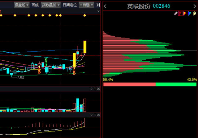Select the red-yellow flame chip icon
This screenshot has width=198, height=138.
point(185,14)
